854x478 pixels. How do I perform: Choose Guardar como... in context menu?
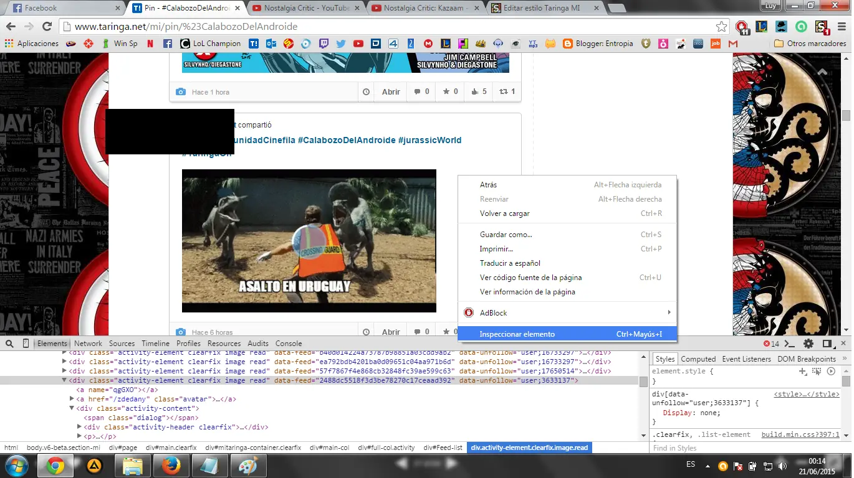pos(567,235)
